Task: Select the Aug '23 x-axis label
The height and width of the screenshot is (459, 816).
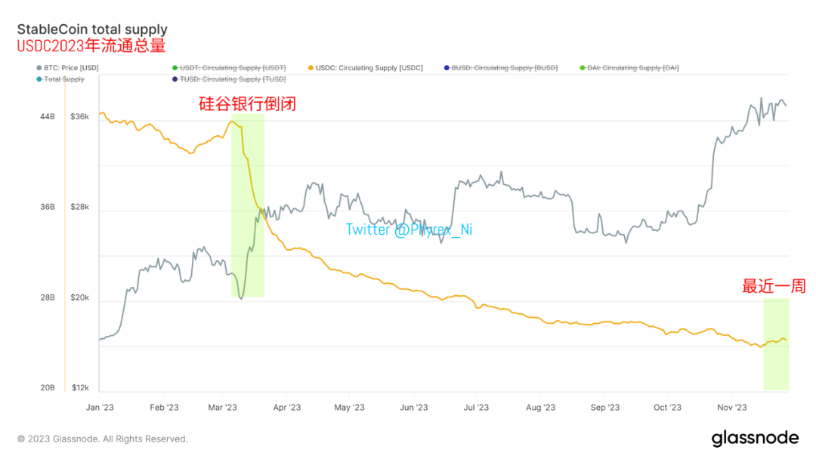Action: (x=540, y=407)
